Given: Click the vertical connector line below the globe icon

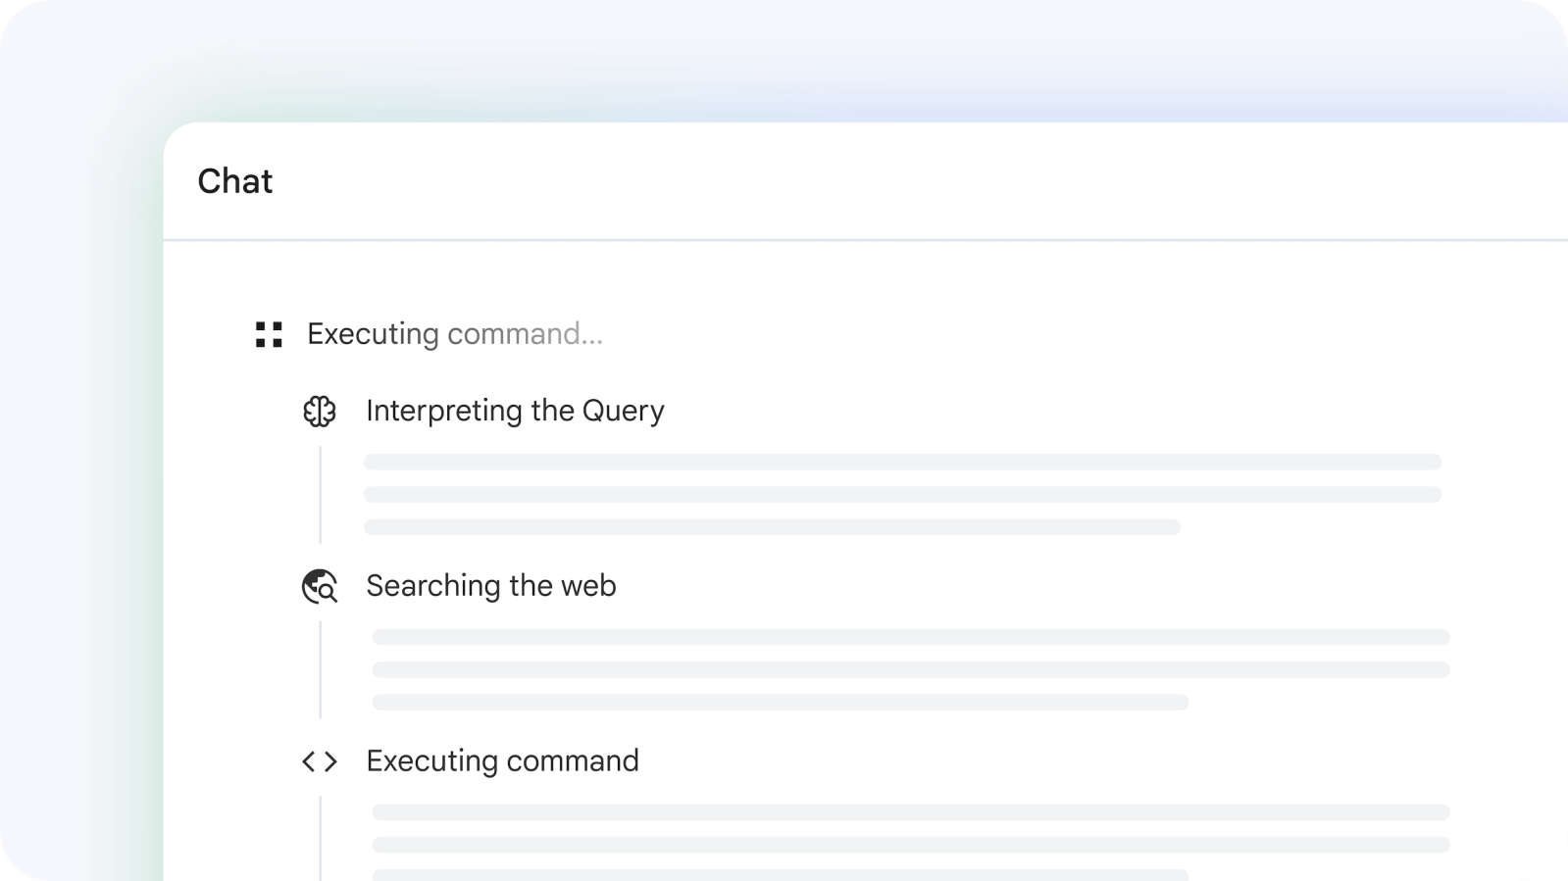Looking at the screenshot, I should pyautogui.click(x=321, y=669).
